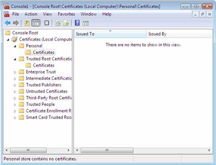Expand the Trusted Publishers node

point(15,85)
